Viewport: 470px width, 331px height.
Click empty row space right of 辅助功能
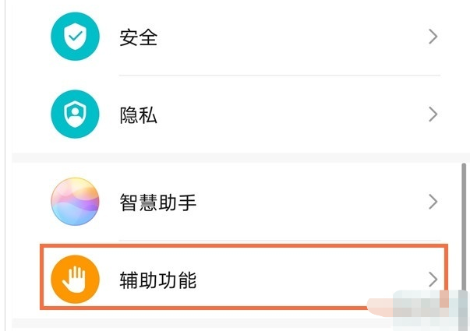click(x=312, y=280)
